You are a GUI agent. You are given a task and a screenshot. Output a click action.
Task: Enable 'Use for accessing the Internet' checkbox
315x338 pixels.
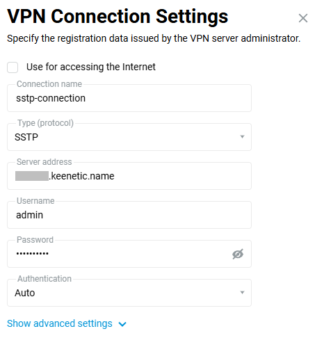pos(13,67)
